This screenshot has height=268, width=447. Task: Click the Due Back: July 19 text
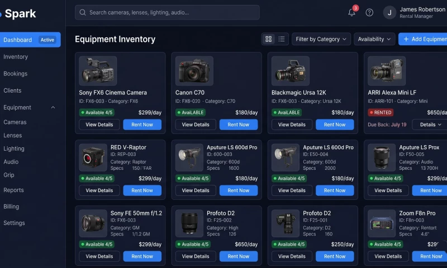pos(387,125)
